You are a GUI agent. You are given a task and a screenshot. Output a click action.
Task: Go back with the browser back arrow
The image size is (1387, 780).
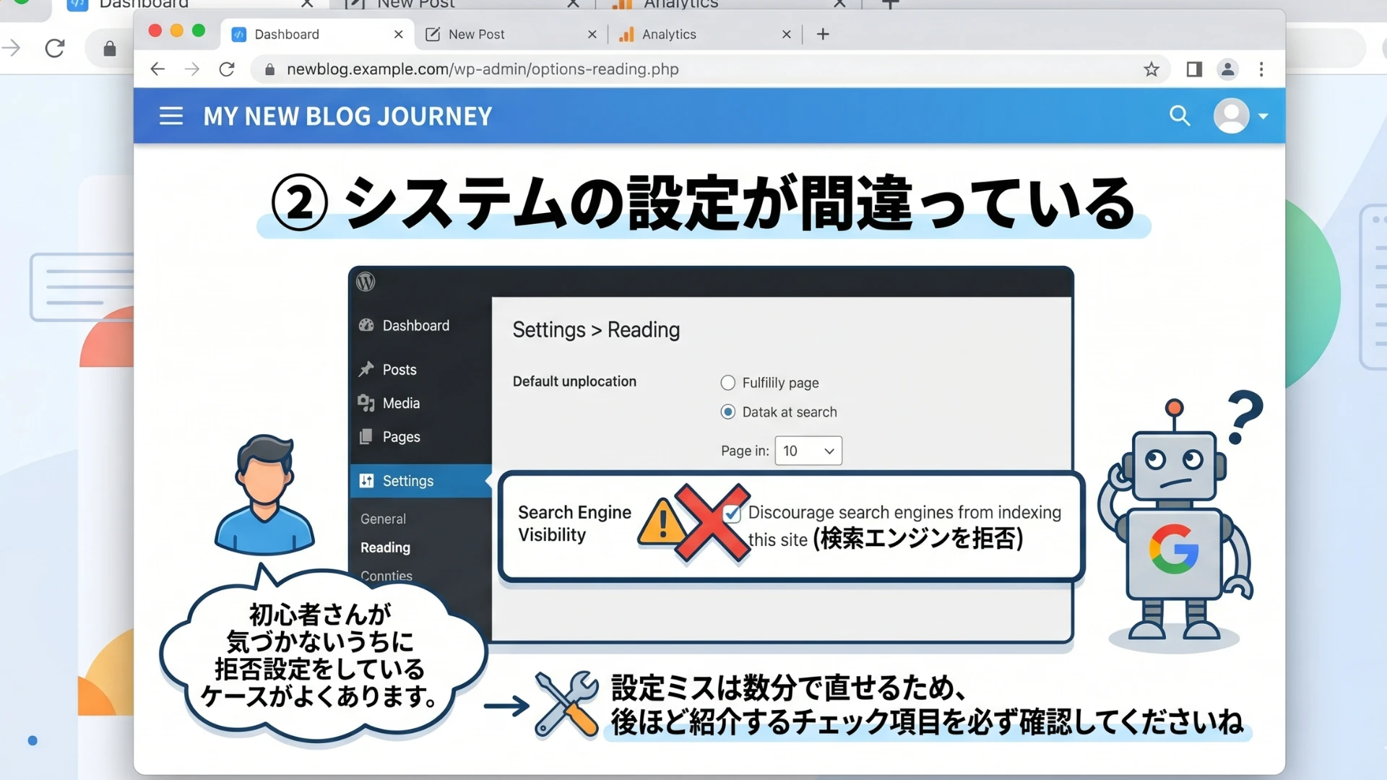[157, 69]
